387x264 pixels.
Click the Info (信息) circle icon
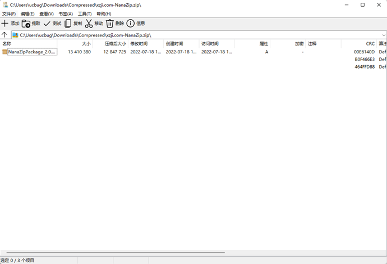[131, 24]
